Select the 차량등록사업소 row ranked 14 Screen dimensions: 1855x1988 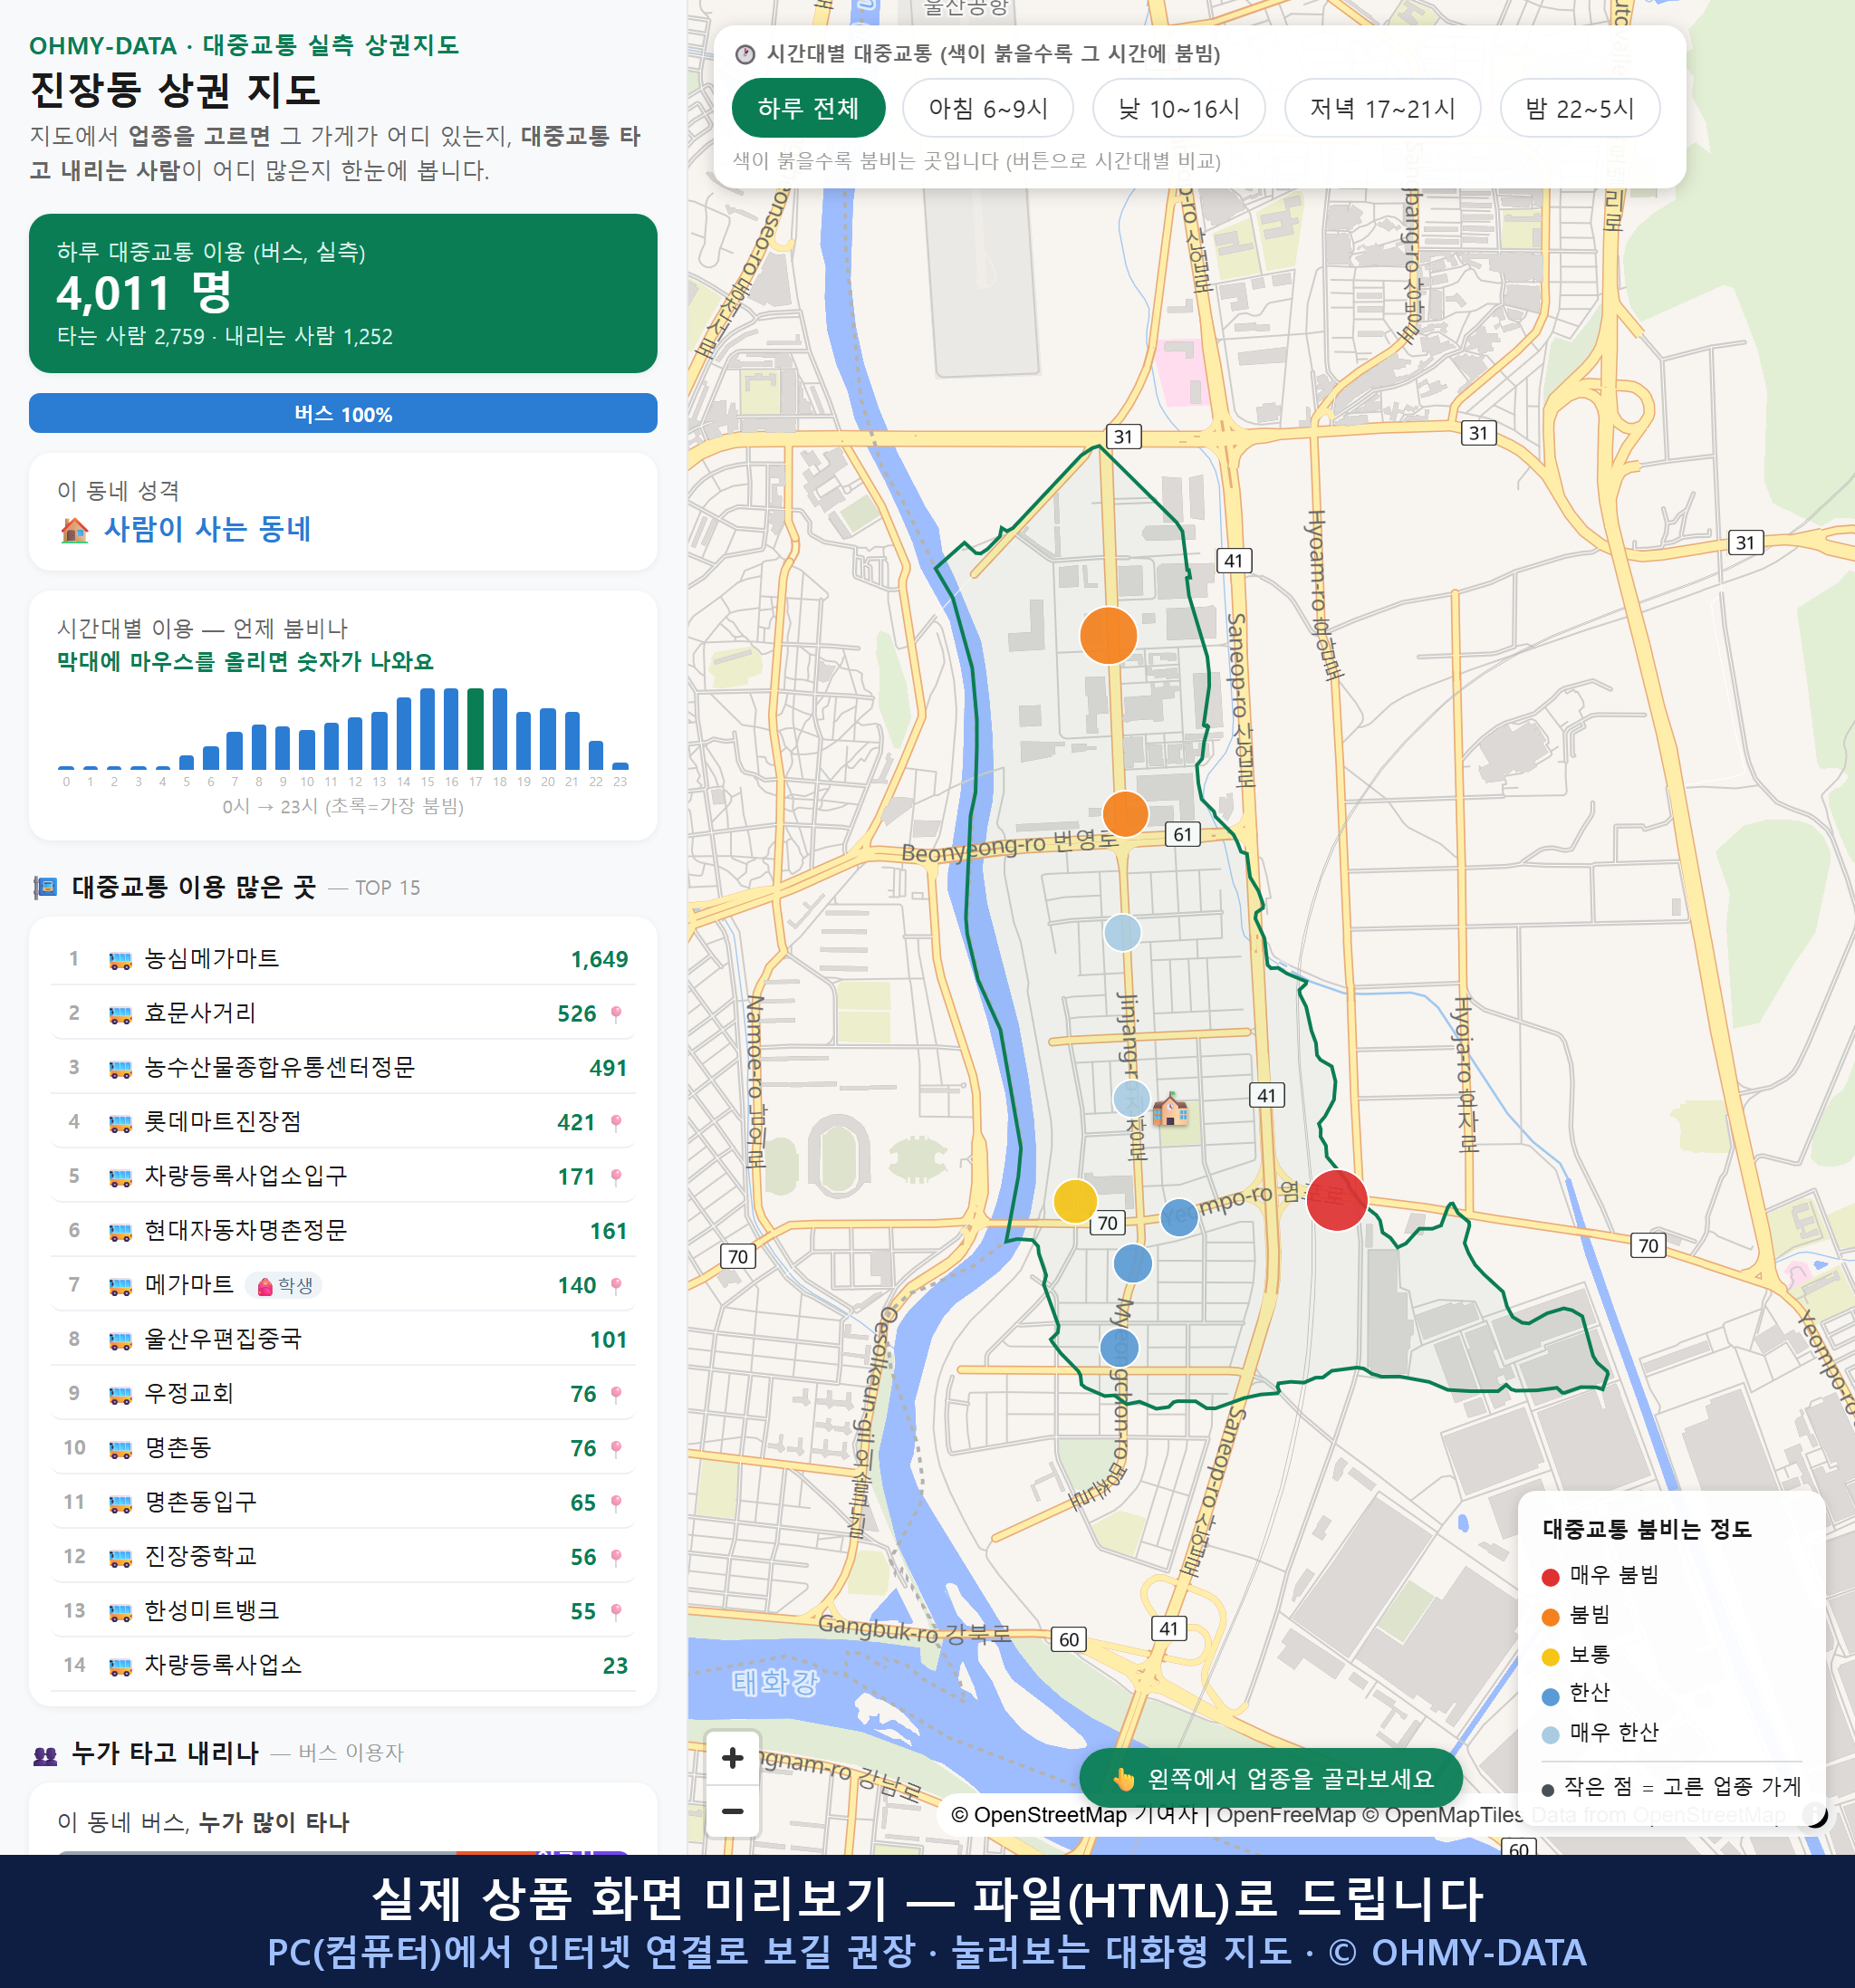(x=343, y=1665)
